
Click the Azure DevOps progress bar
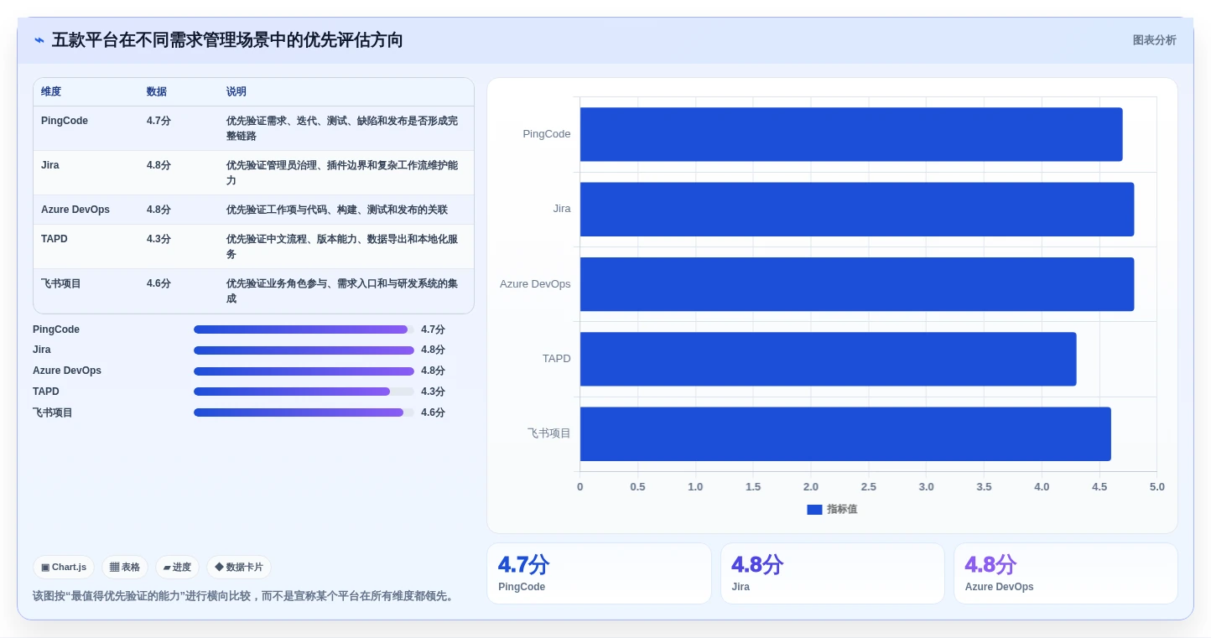pos(304,371)
